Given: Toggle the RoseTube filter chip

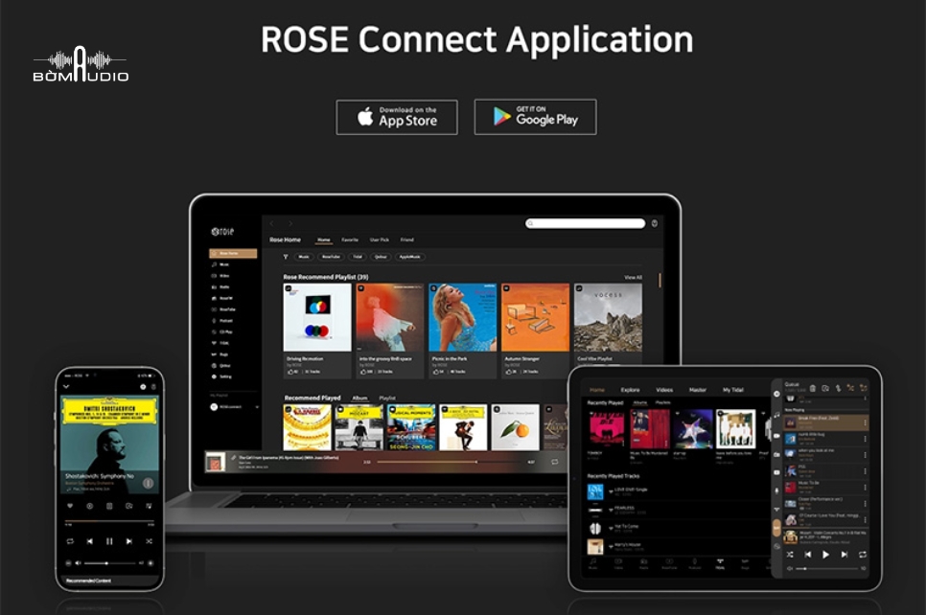Looking at the screenshot, I should click(331, 257).
